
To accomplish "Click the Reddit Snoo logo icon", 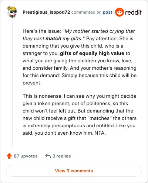I will point(119,12).
